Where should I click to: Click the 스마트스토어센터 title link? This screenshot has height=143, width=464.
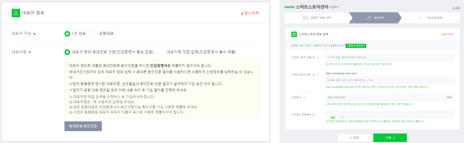click(x=312, y=7)
